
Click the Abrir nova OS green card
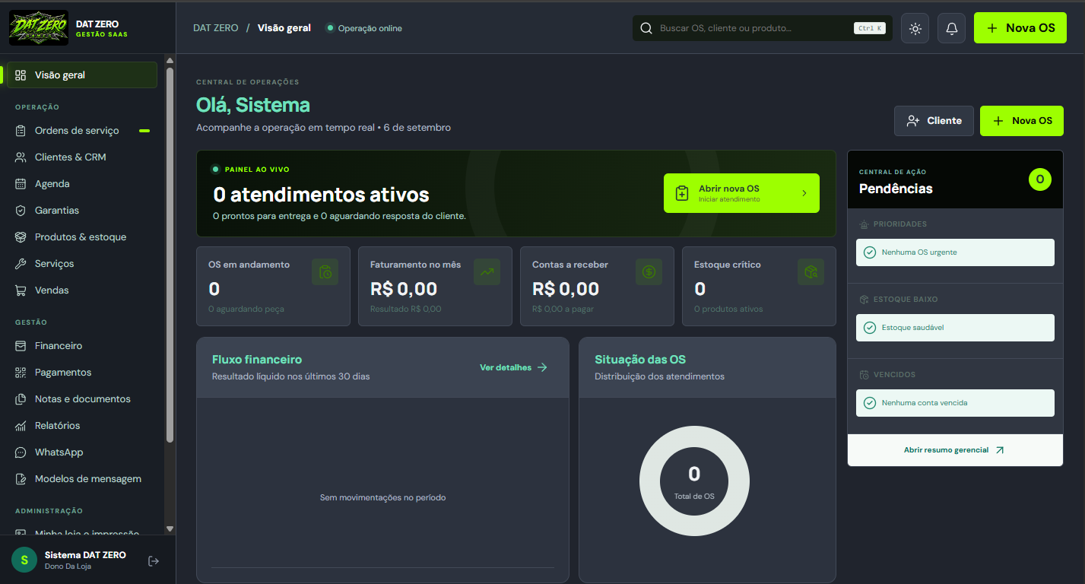pos(741,193)
